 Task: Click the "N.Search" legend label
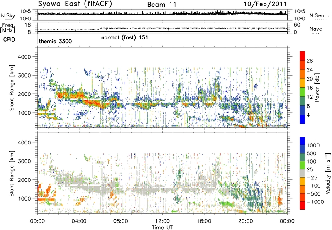pyautogui.click(x=320, y=15)
